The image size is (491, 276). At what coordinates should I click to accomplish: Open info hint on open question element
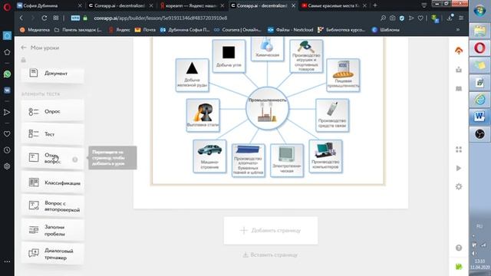[75, 159]
